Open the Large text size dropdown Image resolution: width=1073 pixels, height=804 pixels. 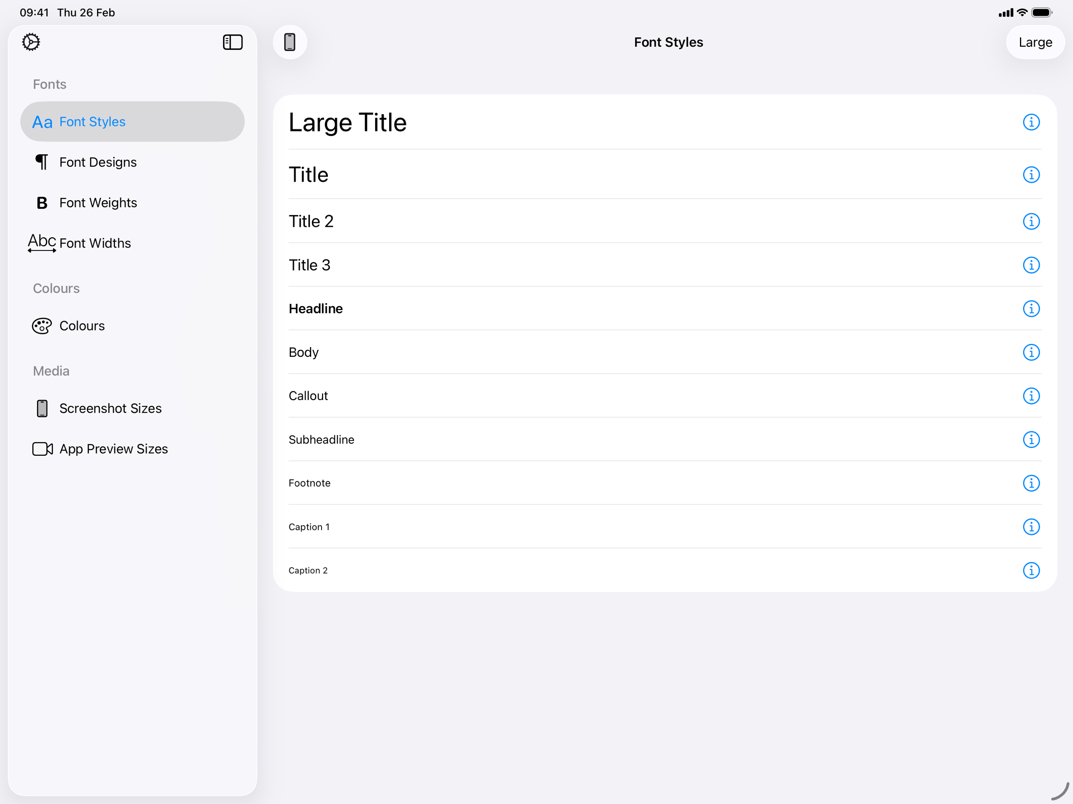[x=1035, y=42]
